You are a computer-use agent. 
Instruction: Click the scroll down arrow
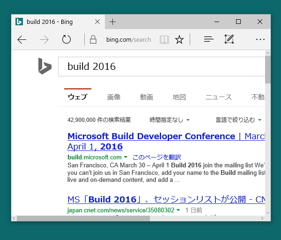(268, 213)
